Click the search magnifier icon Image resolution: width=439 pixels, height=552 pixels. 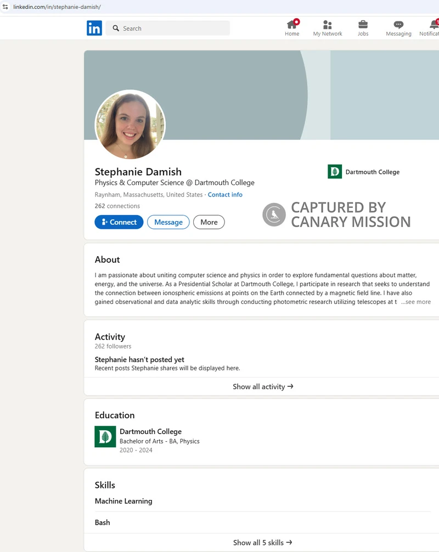coord(116,28)
